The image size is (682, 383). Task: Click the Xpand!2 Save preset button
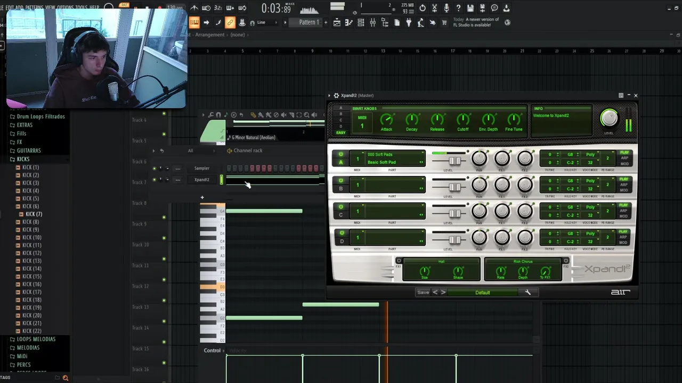click(x=423, y=293)
